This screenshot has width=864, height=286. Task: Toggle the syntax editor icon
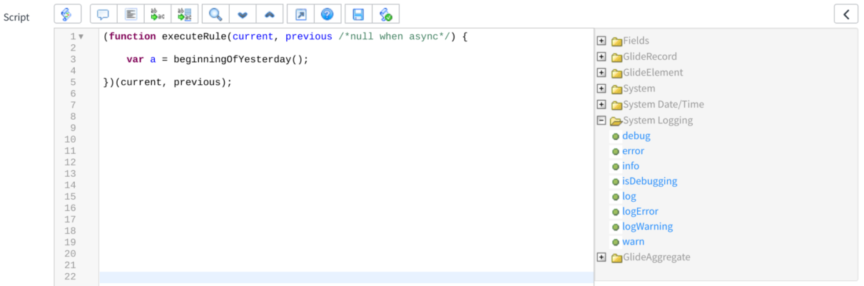(x=67, y=14)
